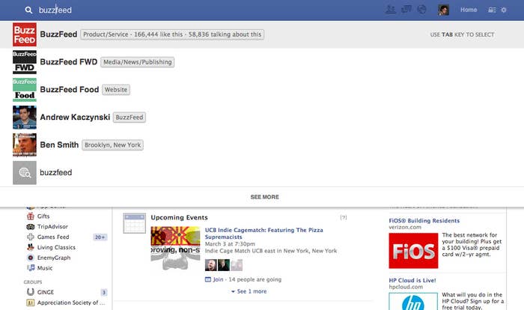Open FiOS Building Residents ad link
This screenshot has width=524, height=310.
click(424, 221)
